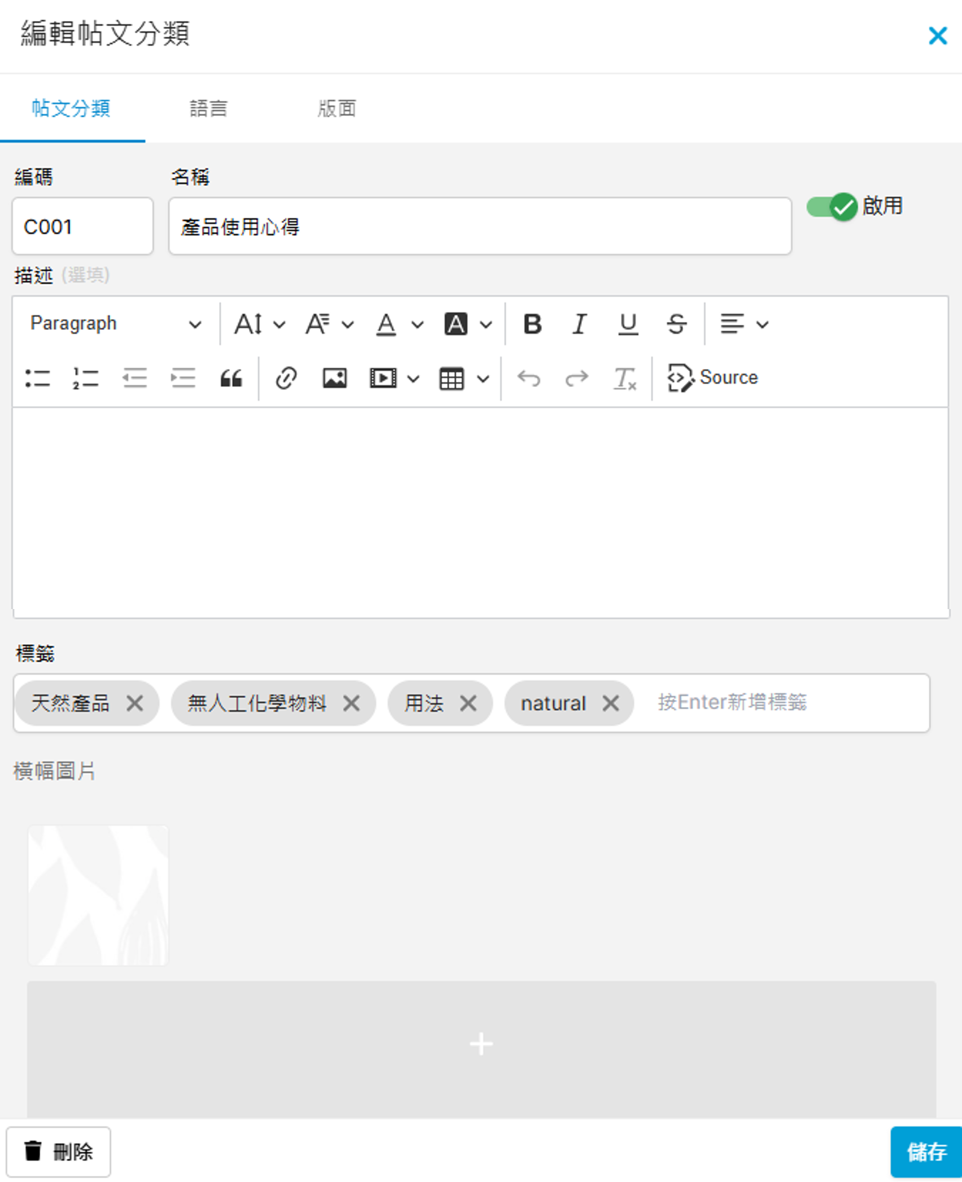
Task: Insert a link in the description
Action: pyautogui.click(x=286, y=378)
